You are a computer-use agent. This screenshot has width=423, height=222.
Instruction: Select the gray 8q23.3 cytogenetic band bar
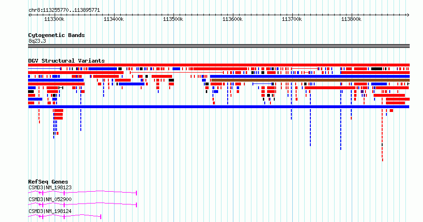click(219, 46)
